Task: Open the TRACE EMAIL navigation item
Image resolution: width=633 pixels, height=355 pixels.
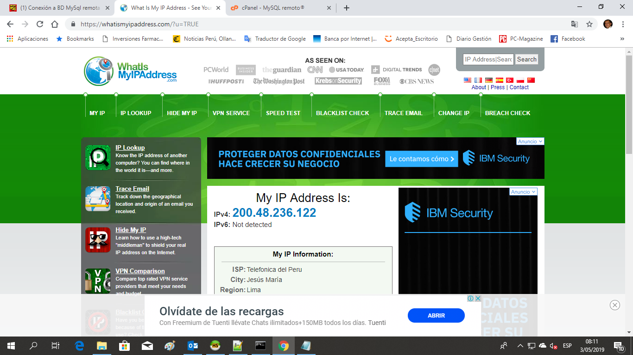Action: pos(404,113)
